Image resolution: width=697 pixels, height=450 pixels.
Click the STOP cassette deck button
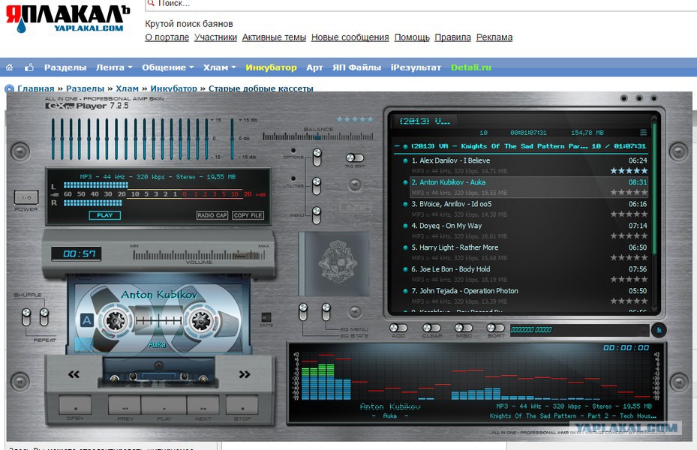[x=242, y=405]
